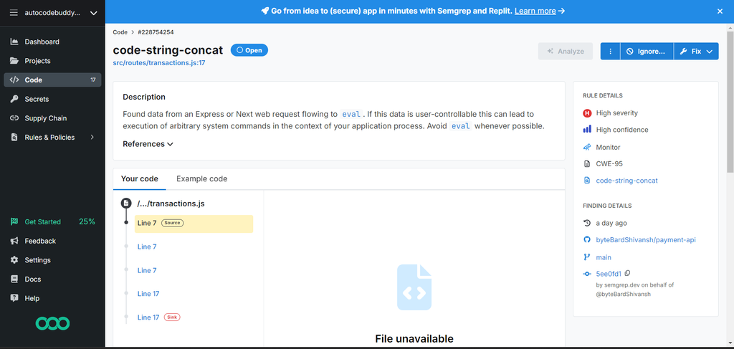The width and height of the screenshot is (734, 349).
Task: Open commit 5ee0fd1 link
Action: coord(609,274)
